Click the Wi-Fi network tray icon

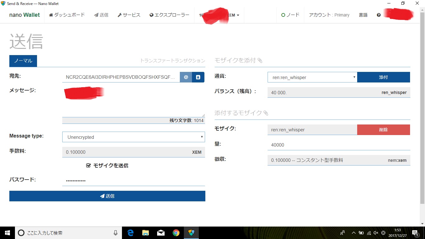[x=369, y=233]
